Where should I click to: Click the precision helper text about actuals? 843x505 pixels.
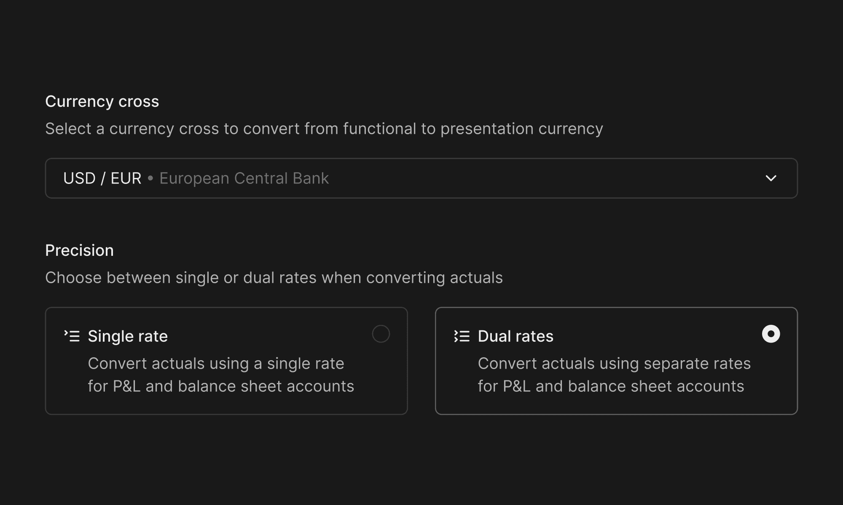[274, 278]
